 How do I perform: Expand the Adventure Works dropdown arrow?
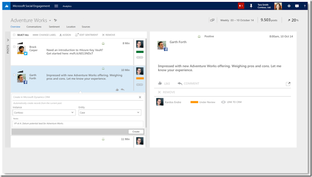pos(50,21)
